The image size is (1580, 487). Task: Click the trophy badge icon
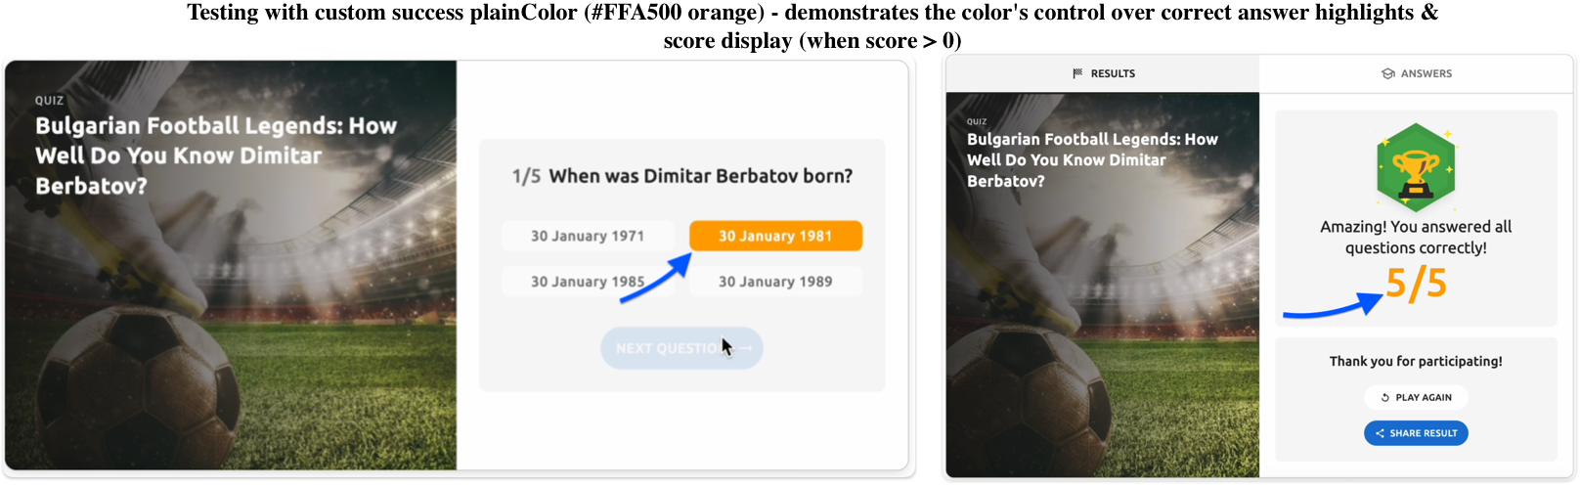point(1416,167)
